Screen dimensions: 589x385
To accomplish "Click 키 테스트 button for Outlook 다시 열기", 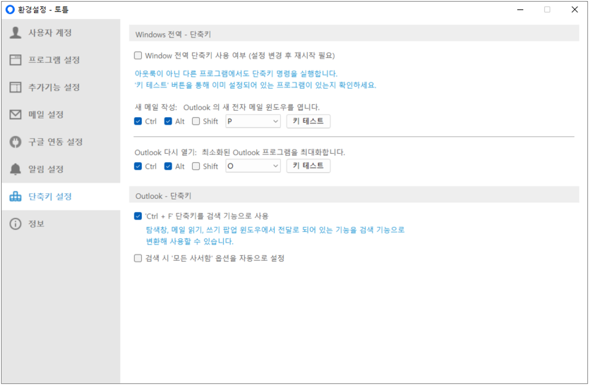I will 308,166.
